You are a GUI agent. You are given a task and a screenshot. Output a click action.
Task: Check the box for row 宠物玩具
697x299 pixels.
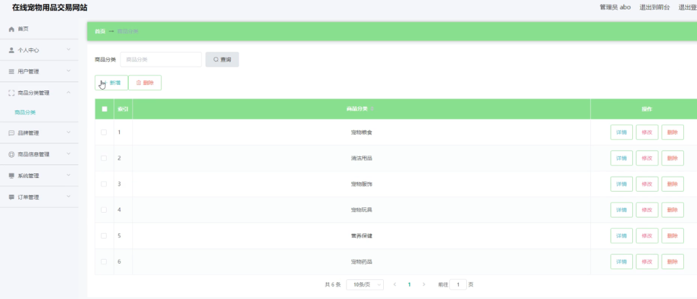point(104,210)
